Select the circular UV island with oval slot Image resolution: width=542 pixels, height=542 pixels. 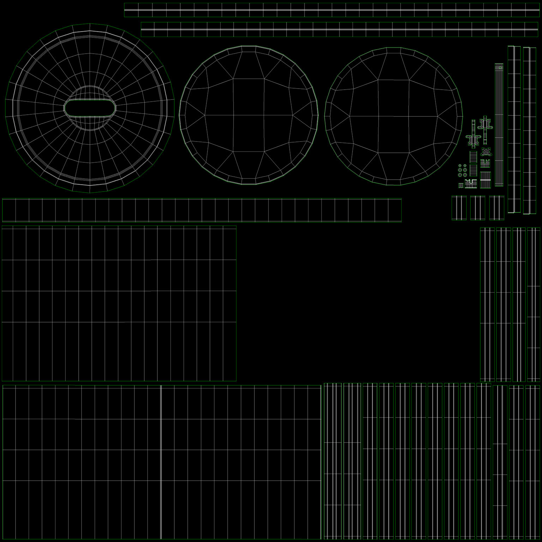point(90,108)
